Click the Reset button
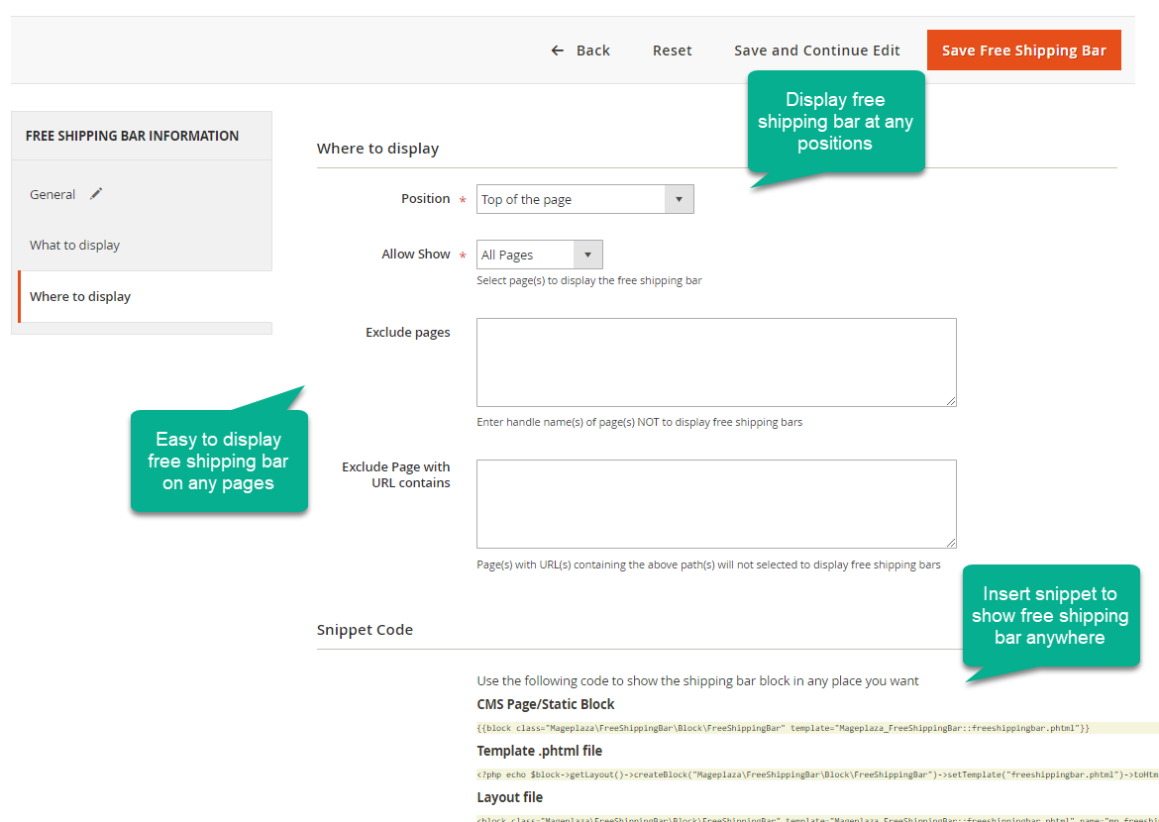1159x822 pixels. (672, 51)
